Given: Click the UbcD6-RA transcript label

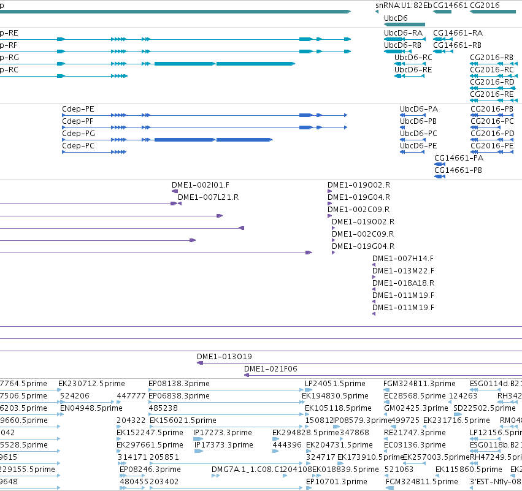Looking at the screenshot, I should [x=403, y=33].
